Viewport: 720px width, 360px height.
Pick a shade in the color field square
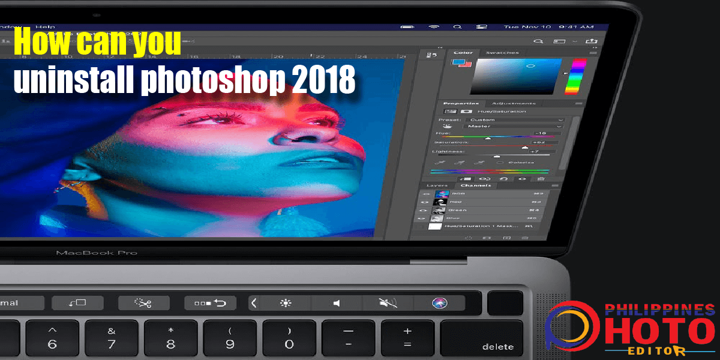[x=517, y=77]
